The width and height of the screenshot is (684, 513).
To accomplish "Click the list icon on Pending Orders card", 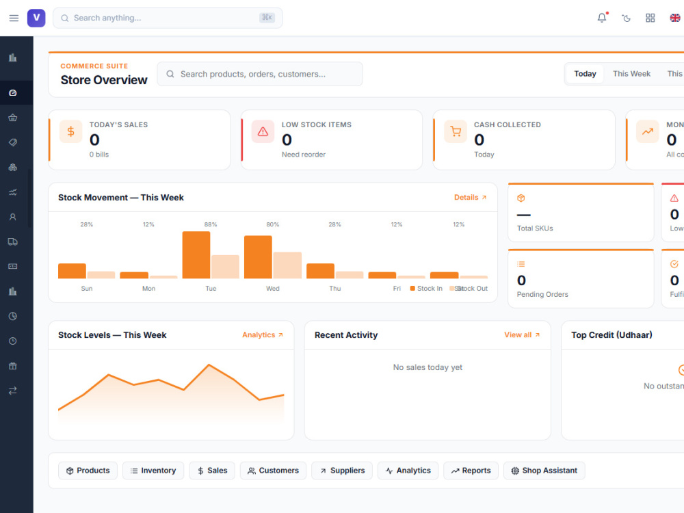I will pos(521,264).
